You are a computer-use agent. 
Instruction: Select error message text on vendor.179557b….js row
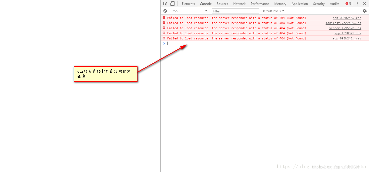(x=237, y=28)
